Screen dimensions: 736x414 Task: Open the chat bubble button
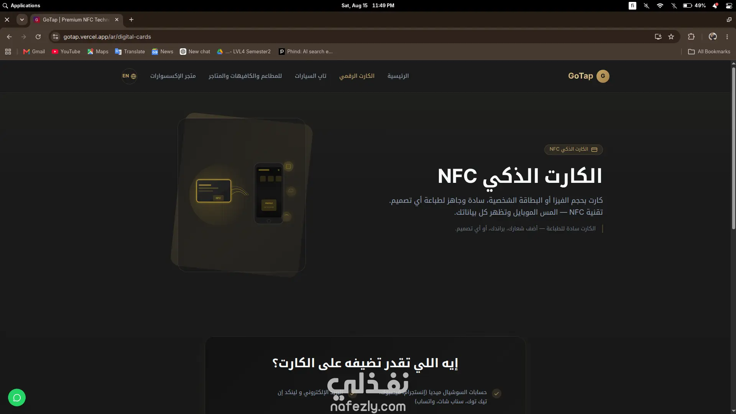[x=17, y=398]
